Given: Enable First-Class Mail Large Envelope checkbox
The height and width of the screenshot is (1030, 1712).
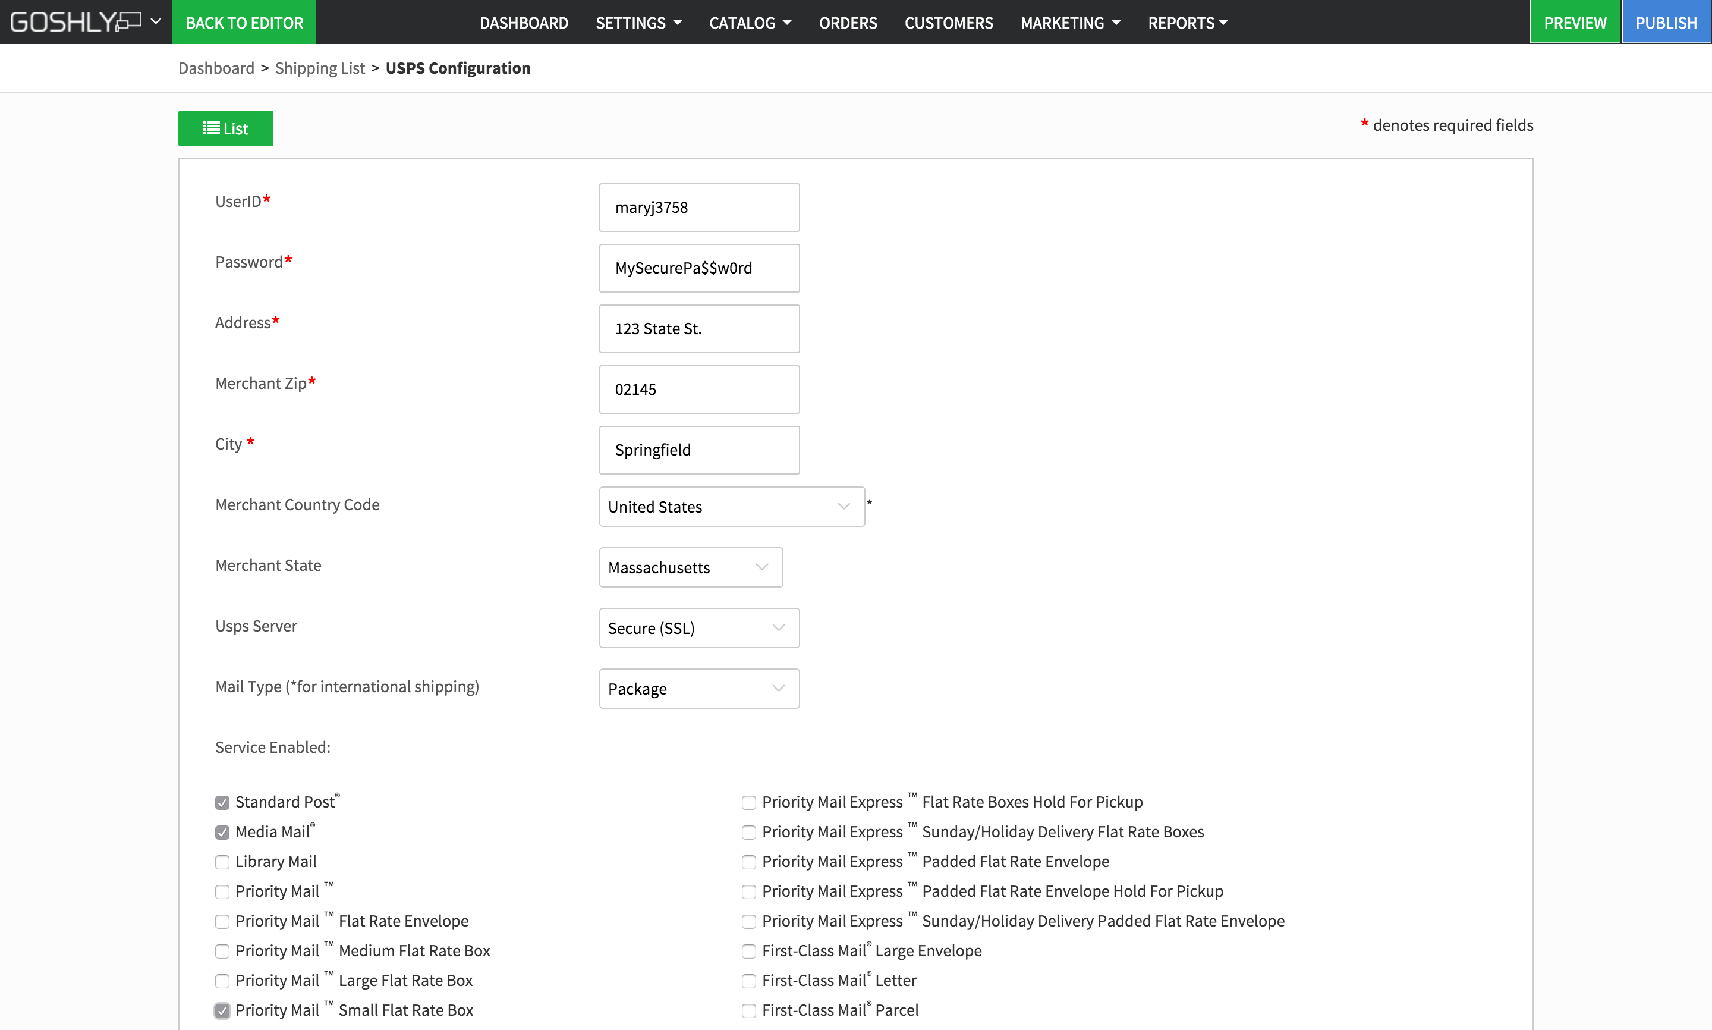Looking at the screenshot, I should pyautogui.click(x=748, y=952).
